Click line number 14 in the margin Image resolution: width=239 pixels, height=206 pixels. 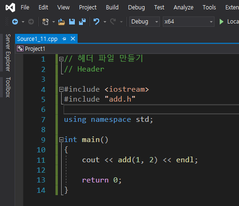point(41,190)
